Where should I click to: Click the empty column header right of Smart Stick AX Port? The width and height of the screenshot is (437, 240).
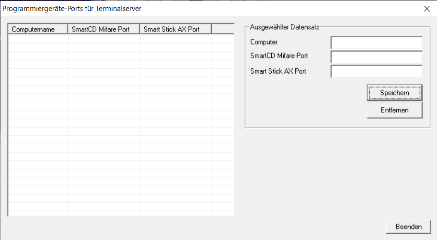(x=222, y=29)
